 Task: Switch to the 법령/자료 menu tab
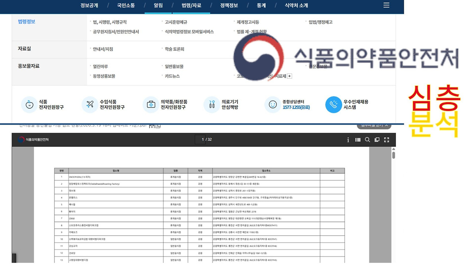pyautogui.click(x=191, y=5)
